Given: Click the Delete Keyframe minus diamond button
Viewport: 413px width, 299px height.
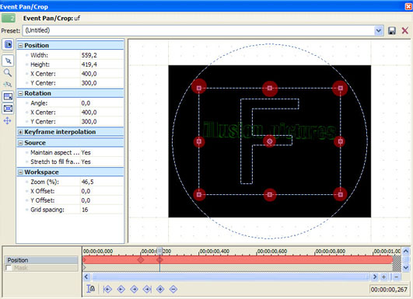Looking at the screenshot, I should coord(173,289).
